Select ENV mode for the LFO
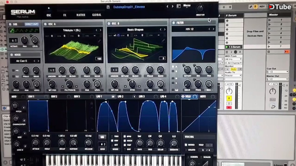 [112, 141]
